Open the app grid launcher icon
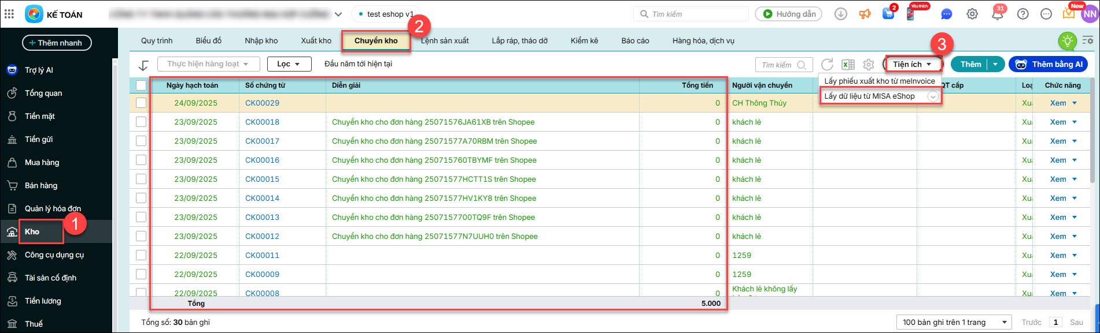 tap(9, 14)
